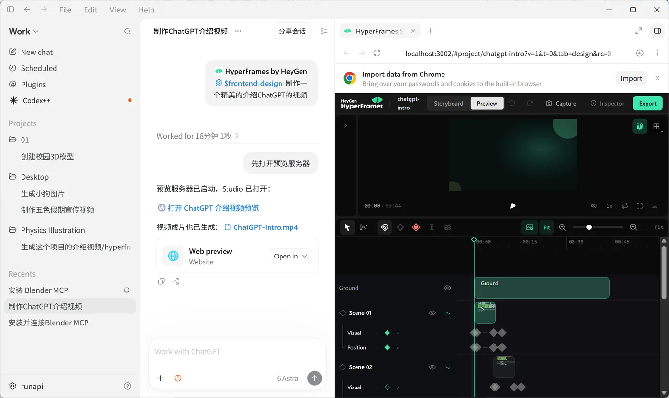Open the browser three-dot menu

[x=658, y=53]
